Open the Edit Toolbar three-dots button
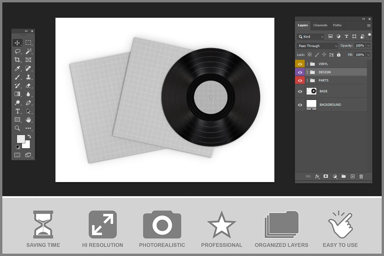Screen dimensions: 384x256 (x=29, y=128)
